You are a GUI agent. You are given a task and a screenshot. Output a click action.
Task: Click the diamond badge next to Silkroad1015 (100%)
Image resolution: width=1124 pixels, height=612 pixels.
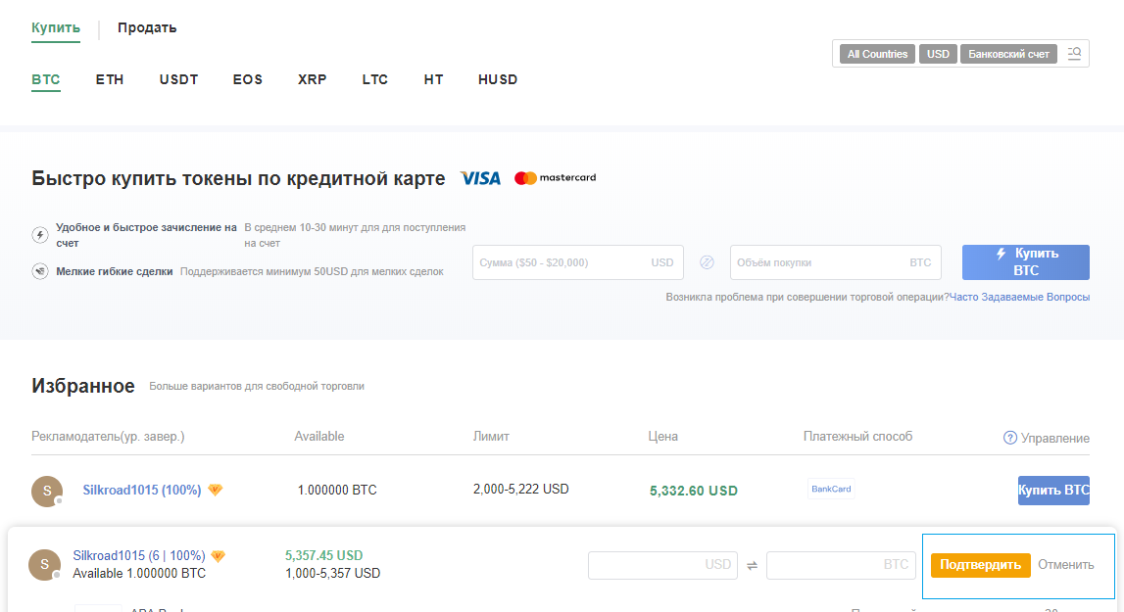click(x=215, y=491)
